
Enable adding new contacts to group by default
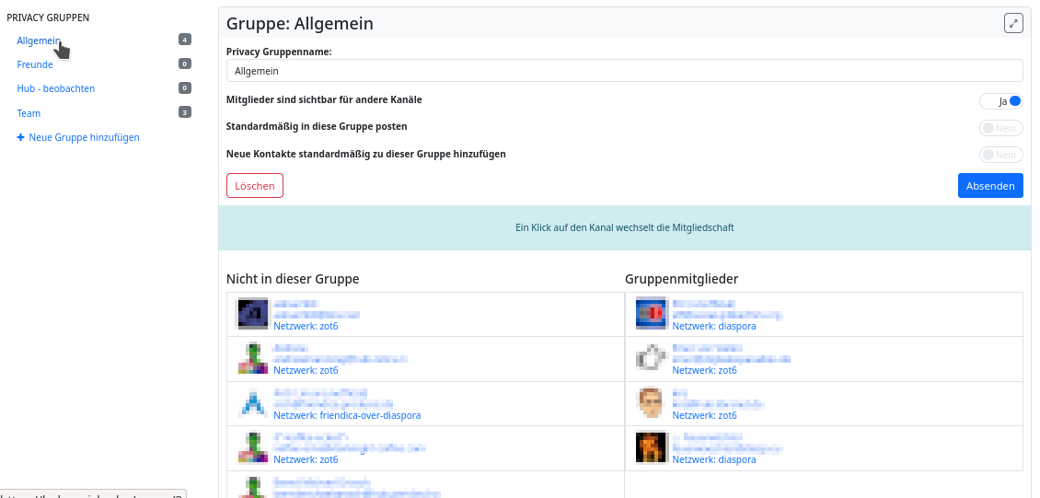pos(1001,155)
